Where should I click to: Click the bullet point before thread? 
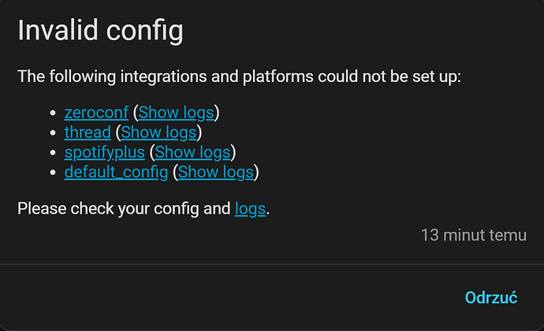53,133
